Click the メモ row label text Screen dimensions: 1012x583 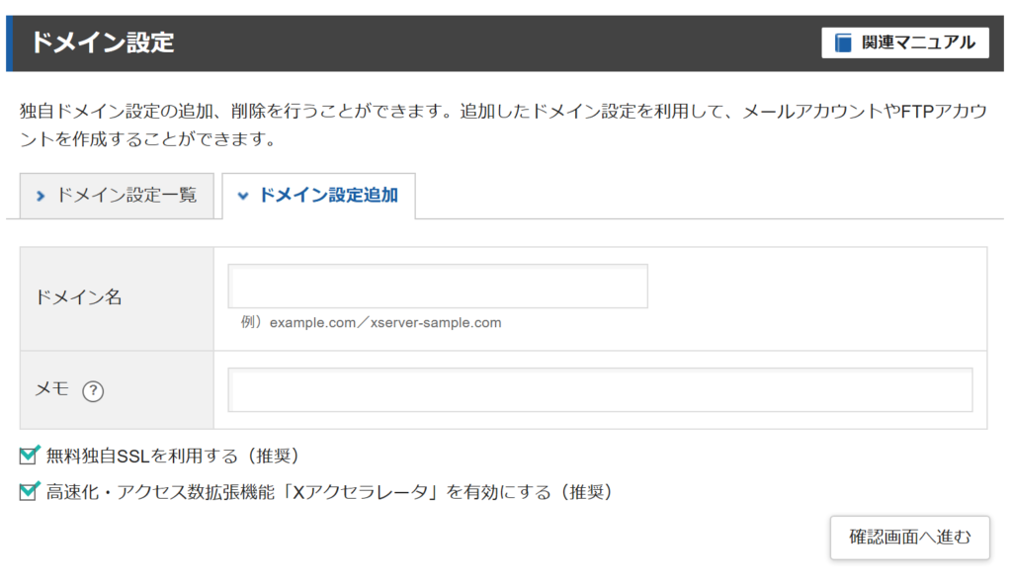[x=51, y=388]
